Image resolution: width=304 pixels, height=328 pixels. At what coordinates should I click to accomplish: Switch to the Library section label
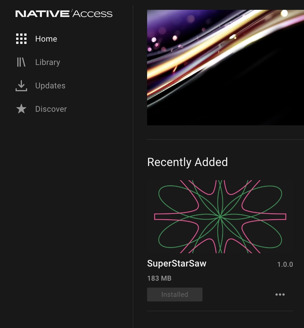point(48,62)
